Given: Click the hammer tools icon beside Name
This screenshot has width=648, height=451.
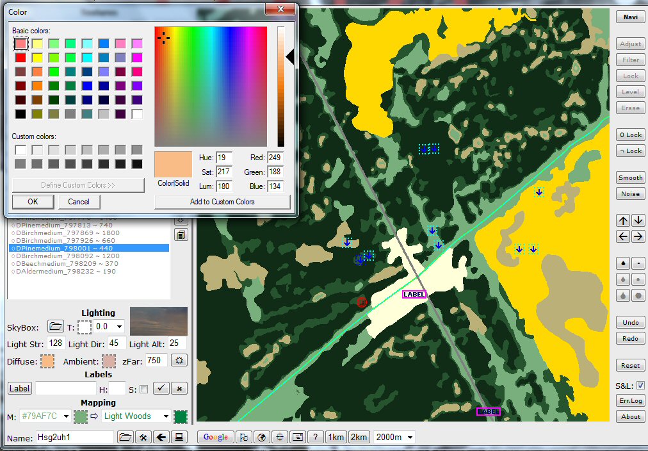Looking at the screenshot, I should (x=143, y=437).
